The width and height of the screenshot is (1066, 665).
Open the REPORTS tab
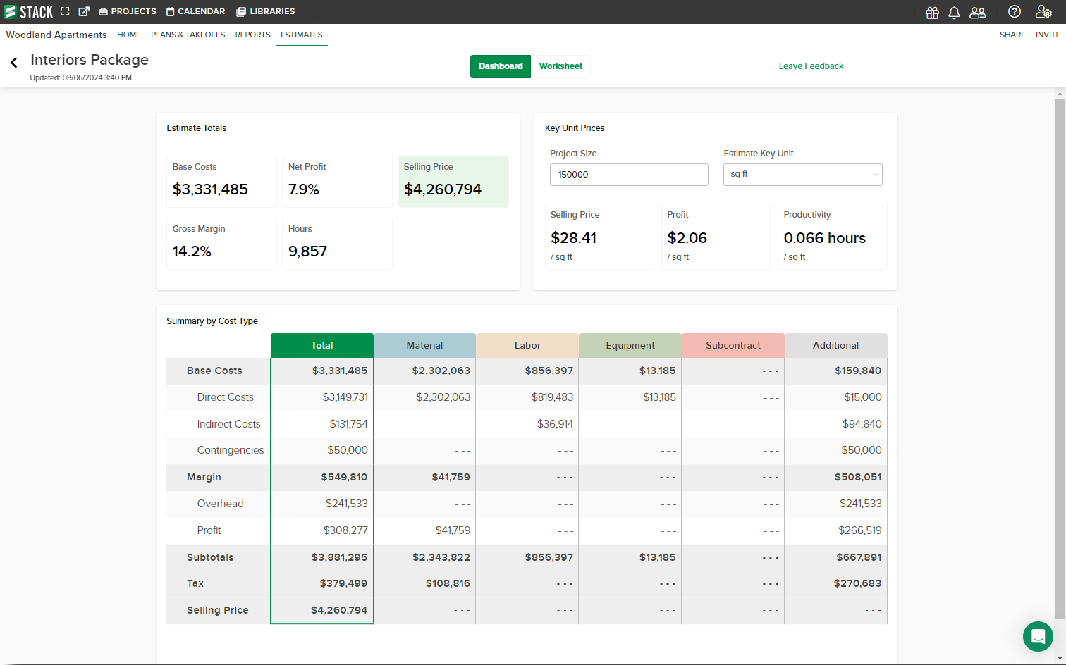click(252, 35)
